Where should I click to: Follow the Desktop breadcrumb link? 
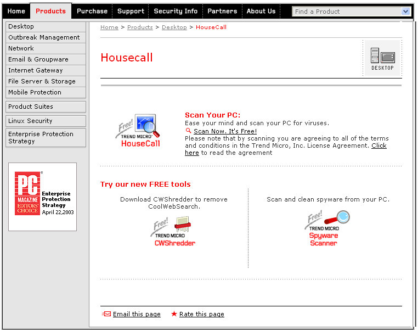(x=174, y=27)
